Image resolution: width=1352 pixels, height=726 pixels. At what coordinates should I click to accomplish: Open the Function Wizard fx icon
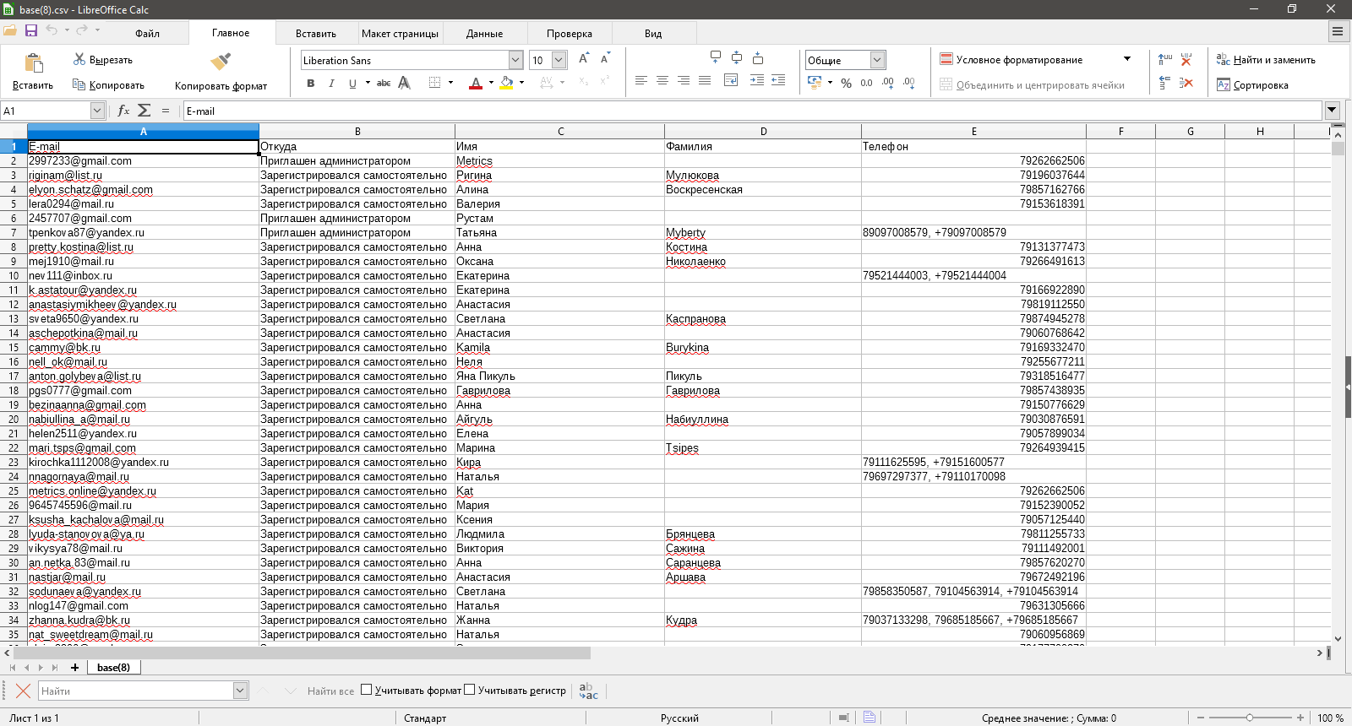click(123, 111)
